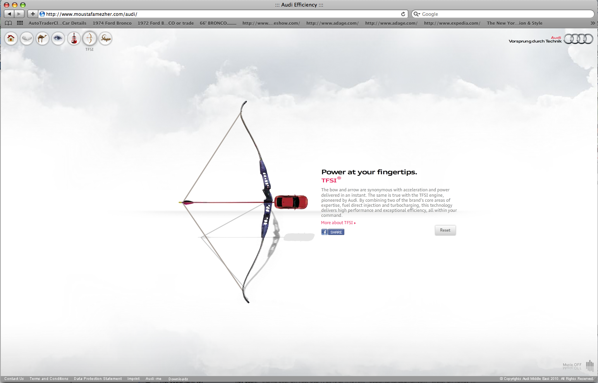
Task: Click the red Audi car on the bow
Action: click(x=291, y=202)
